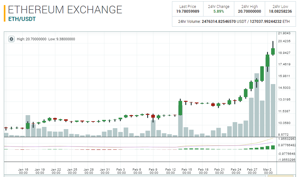Click the ETHEREUM EXCHANGE heading
Viewport: 302px width, 177px height.
65,10
